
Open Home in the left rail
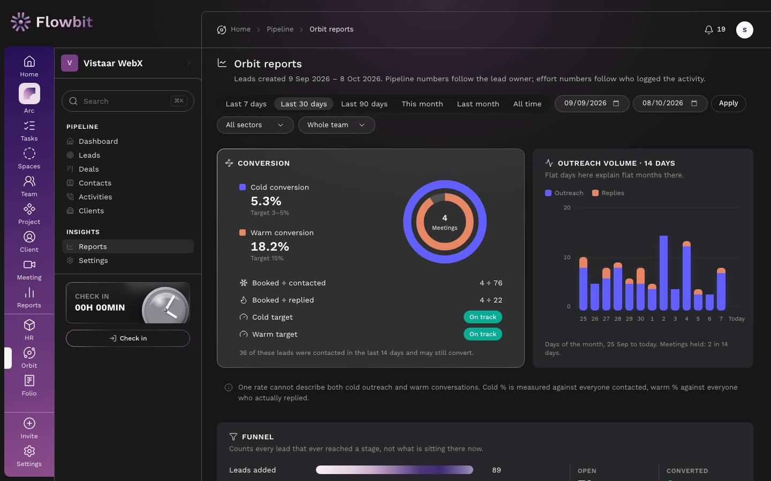[29, 66]
